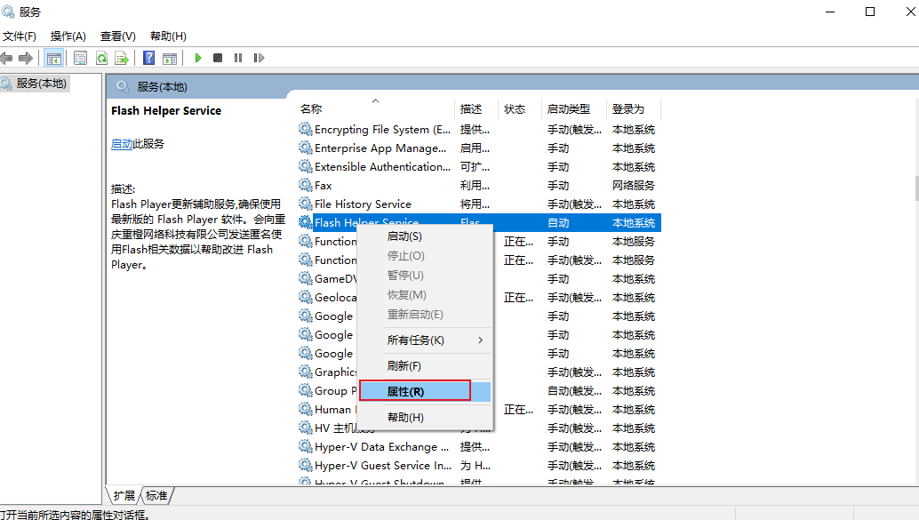
Task: Click Services icon in window title bar
Action: coord(8,12)
